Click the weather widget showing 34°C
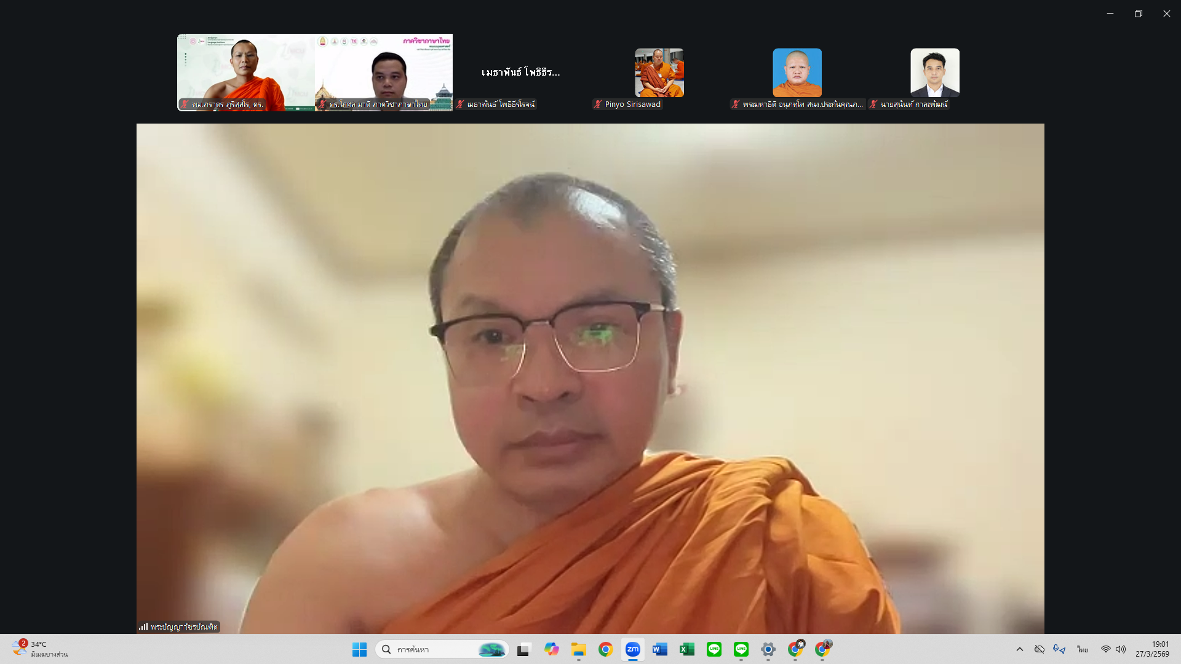Viewport: 1181px width, 664px height. [40, 649]
